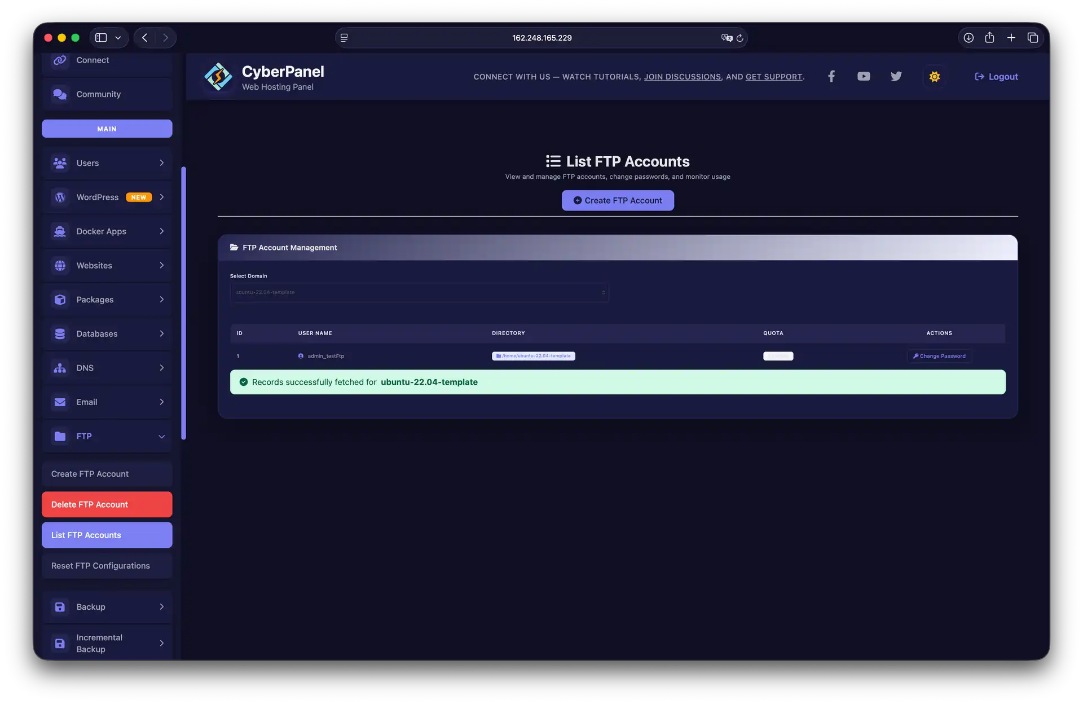Select the DNS icon in sidebar
1083x704 pixels.
coord(60,368)
